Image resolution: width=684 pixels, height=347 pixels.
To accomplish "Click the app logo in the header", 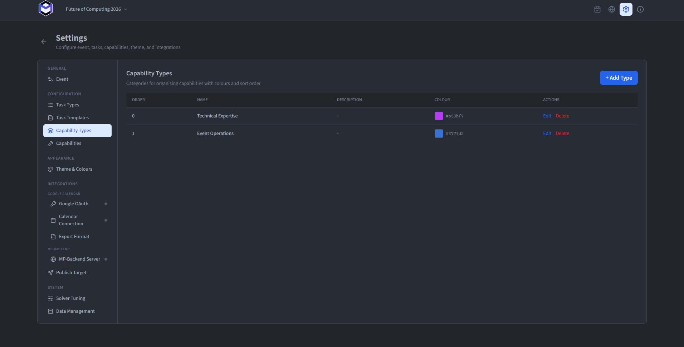I will (x=46, y=9).
